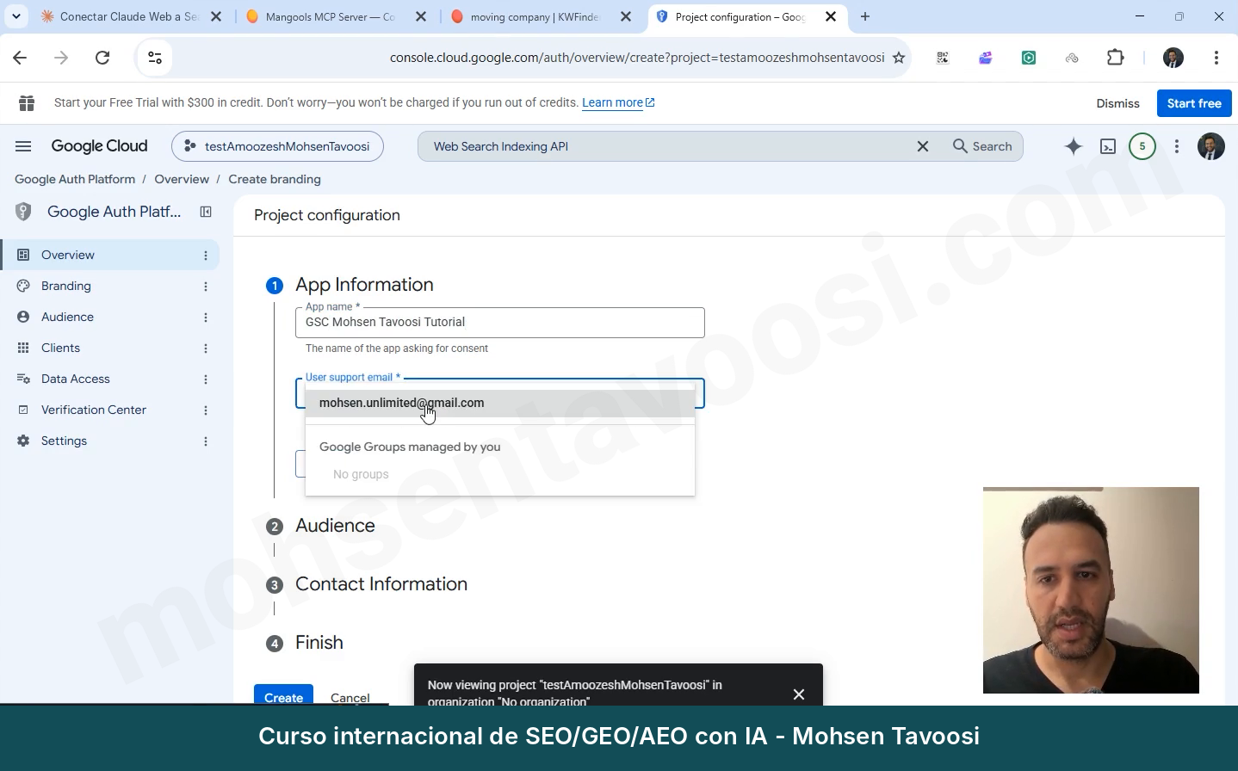Open the User support email dropdown field

click(x=500, y=393)
